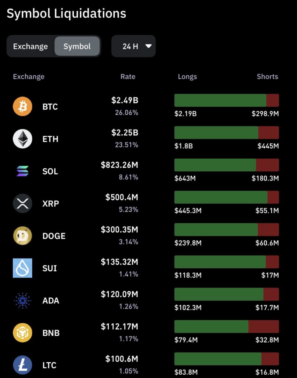Click the BNB coin icon
The width and height of the screenshot is (297, 378).
coord(22,333)
